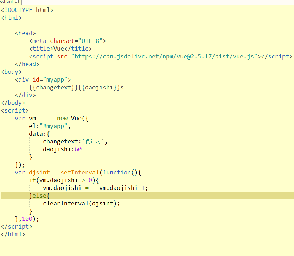Screen dimensions: 294x256
Task: Click the data:{ line
Action: click(39, 134)
